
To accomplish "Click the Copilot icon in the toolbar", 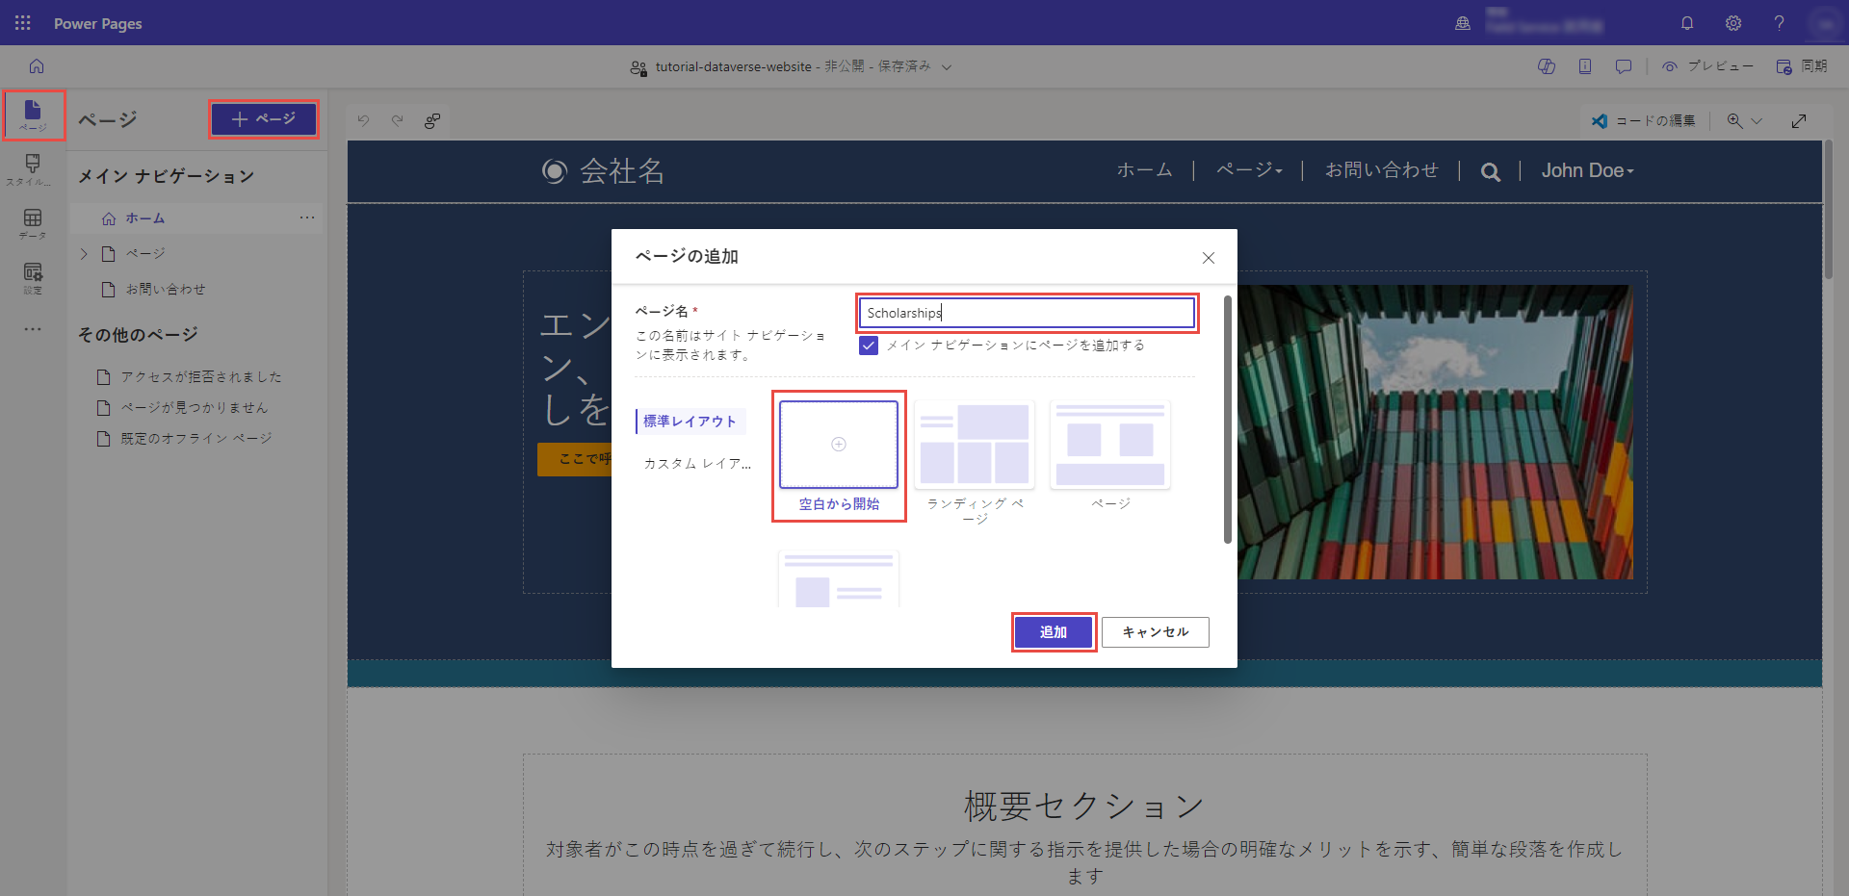I will [x=1548, y=65].
